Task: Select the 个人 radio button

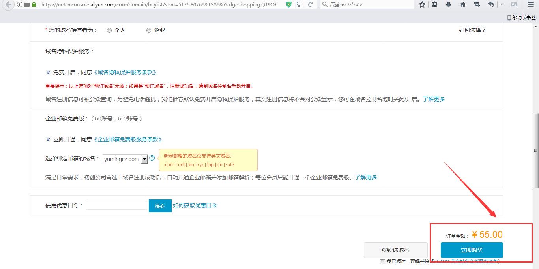Action: (x=109, y=30)
